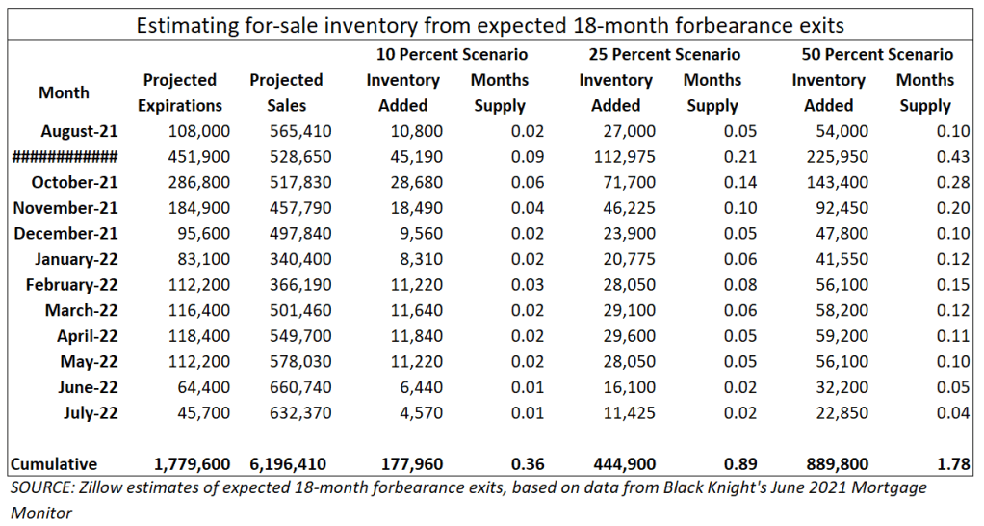Viewport: 984px width, 526px height.
Task: Click the table title about for-sale inventory
Action: (x=491, y=24)
